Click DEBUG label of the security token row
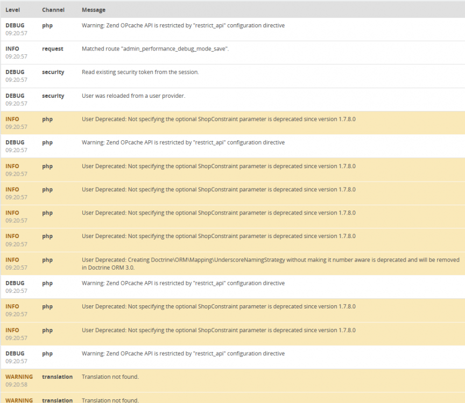Image resolution: width=465 pixels, height=403 pixels. [x=15, y=72]
